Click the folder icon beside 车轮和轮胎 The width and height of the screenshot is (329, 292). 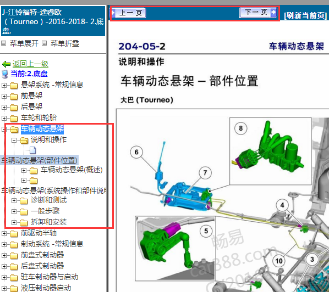pyautogui.click(x=14, y=119)
